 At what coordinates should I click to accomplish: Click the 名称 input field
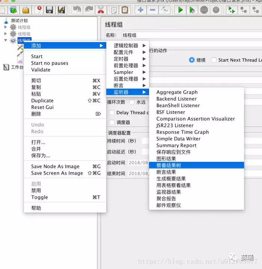pos(192,35)
